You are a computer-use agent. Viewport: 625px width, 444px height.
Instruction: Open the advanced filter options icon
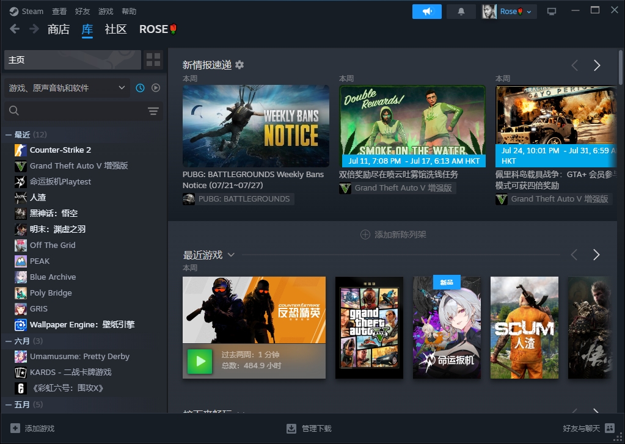pyautogui.click(x=153, y=111)
